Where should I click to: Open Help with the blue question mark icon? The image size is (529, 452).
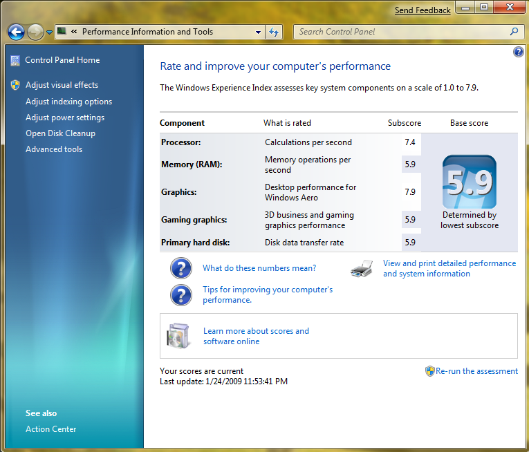tap(518, 52)
